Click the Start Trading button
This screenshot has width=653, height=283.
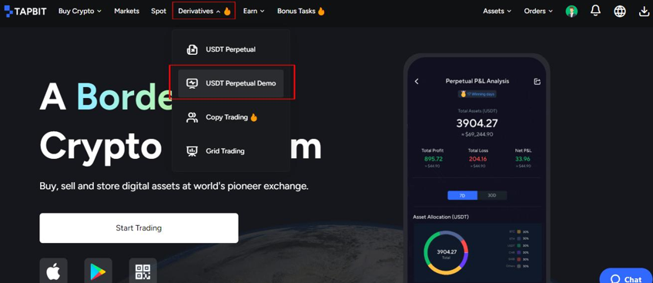(139, 228)
